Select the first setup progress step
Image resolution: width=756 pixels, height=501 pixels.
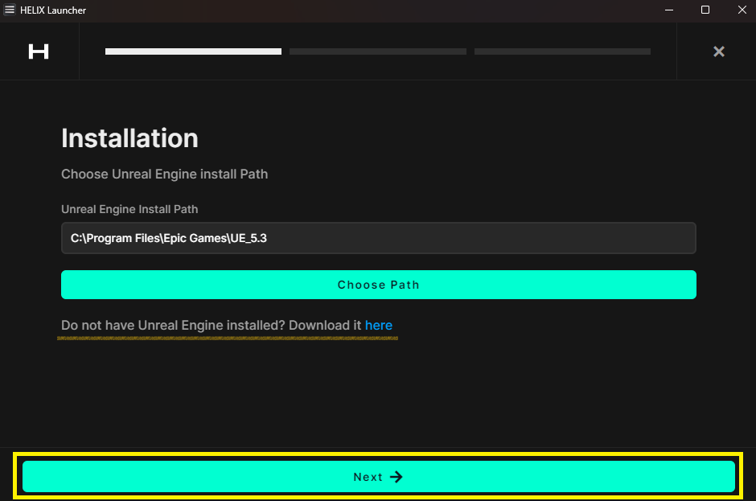193,51
